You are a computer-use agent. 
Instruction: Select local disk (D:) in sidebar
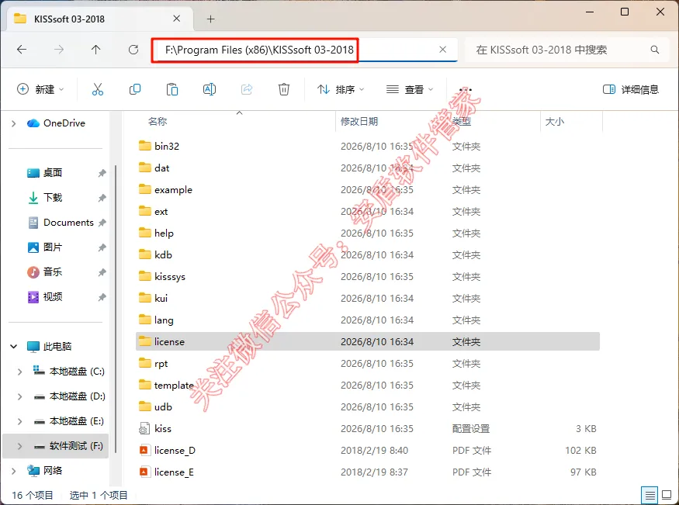click(x=69, y=396)
